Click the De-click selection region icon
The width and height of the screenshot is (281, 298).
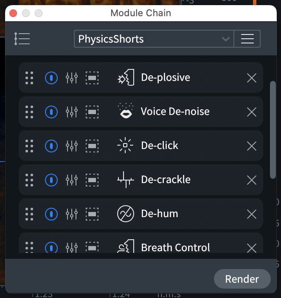[92, 146]
